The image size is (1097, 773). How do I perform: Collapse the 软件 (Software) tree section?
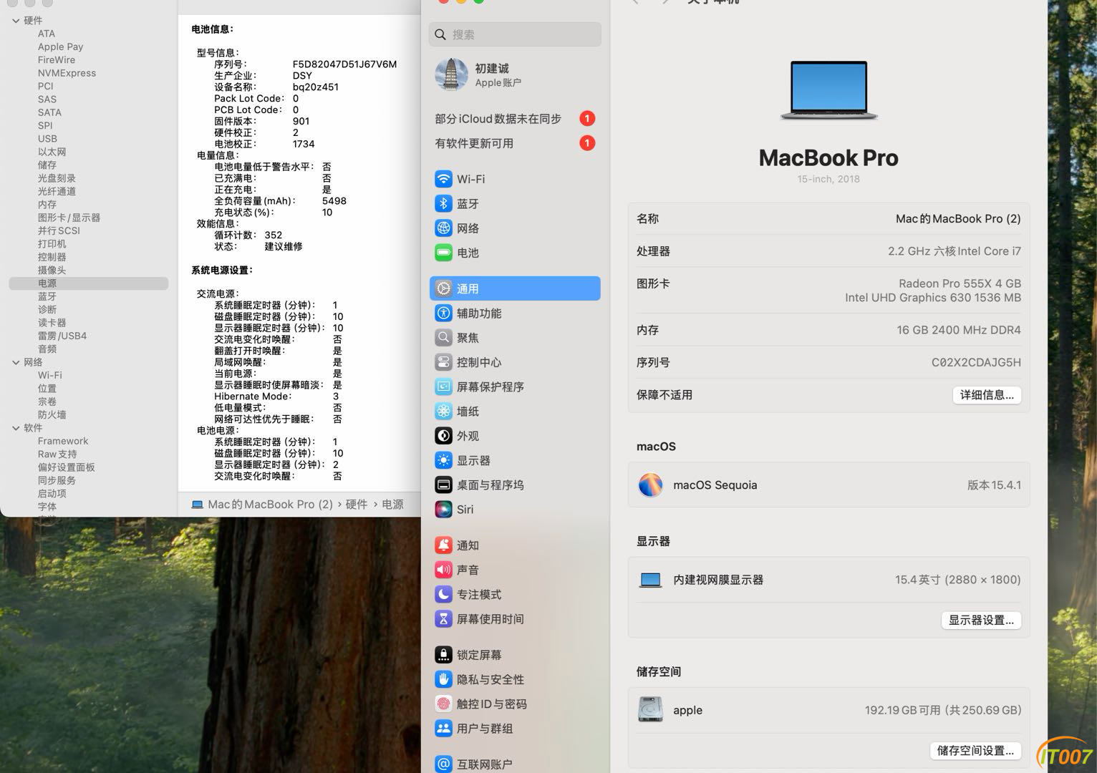click(x=16, y=428)
